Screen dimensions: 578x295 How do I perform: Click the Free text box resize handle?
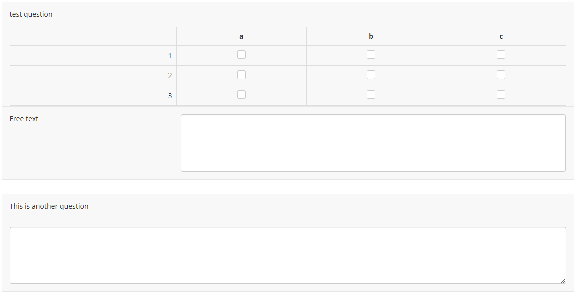pyautogui.click(x=563, y=169)
